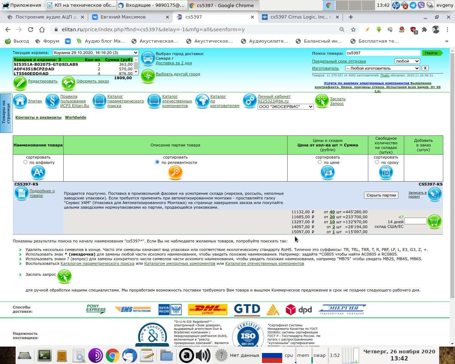This screenshot has height=364, width=455.
Task: Open the Chrome extensions puzzle icon
Action: (x=424, y=30)
